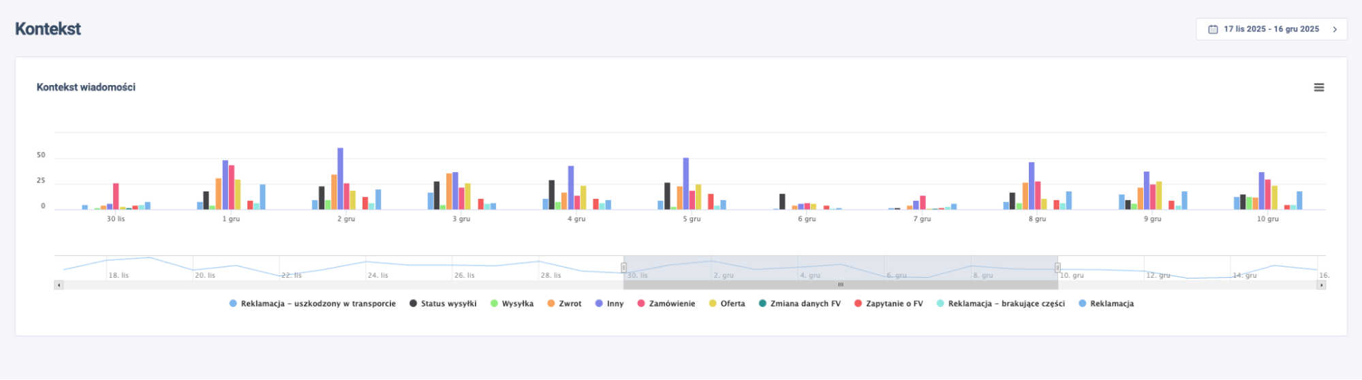This screenshot has height=380, width=1362.
Task: Click the tallest Inny bar on 2 gru
Action: pyautogui.click(x=340, y=178)
